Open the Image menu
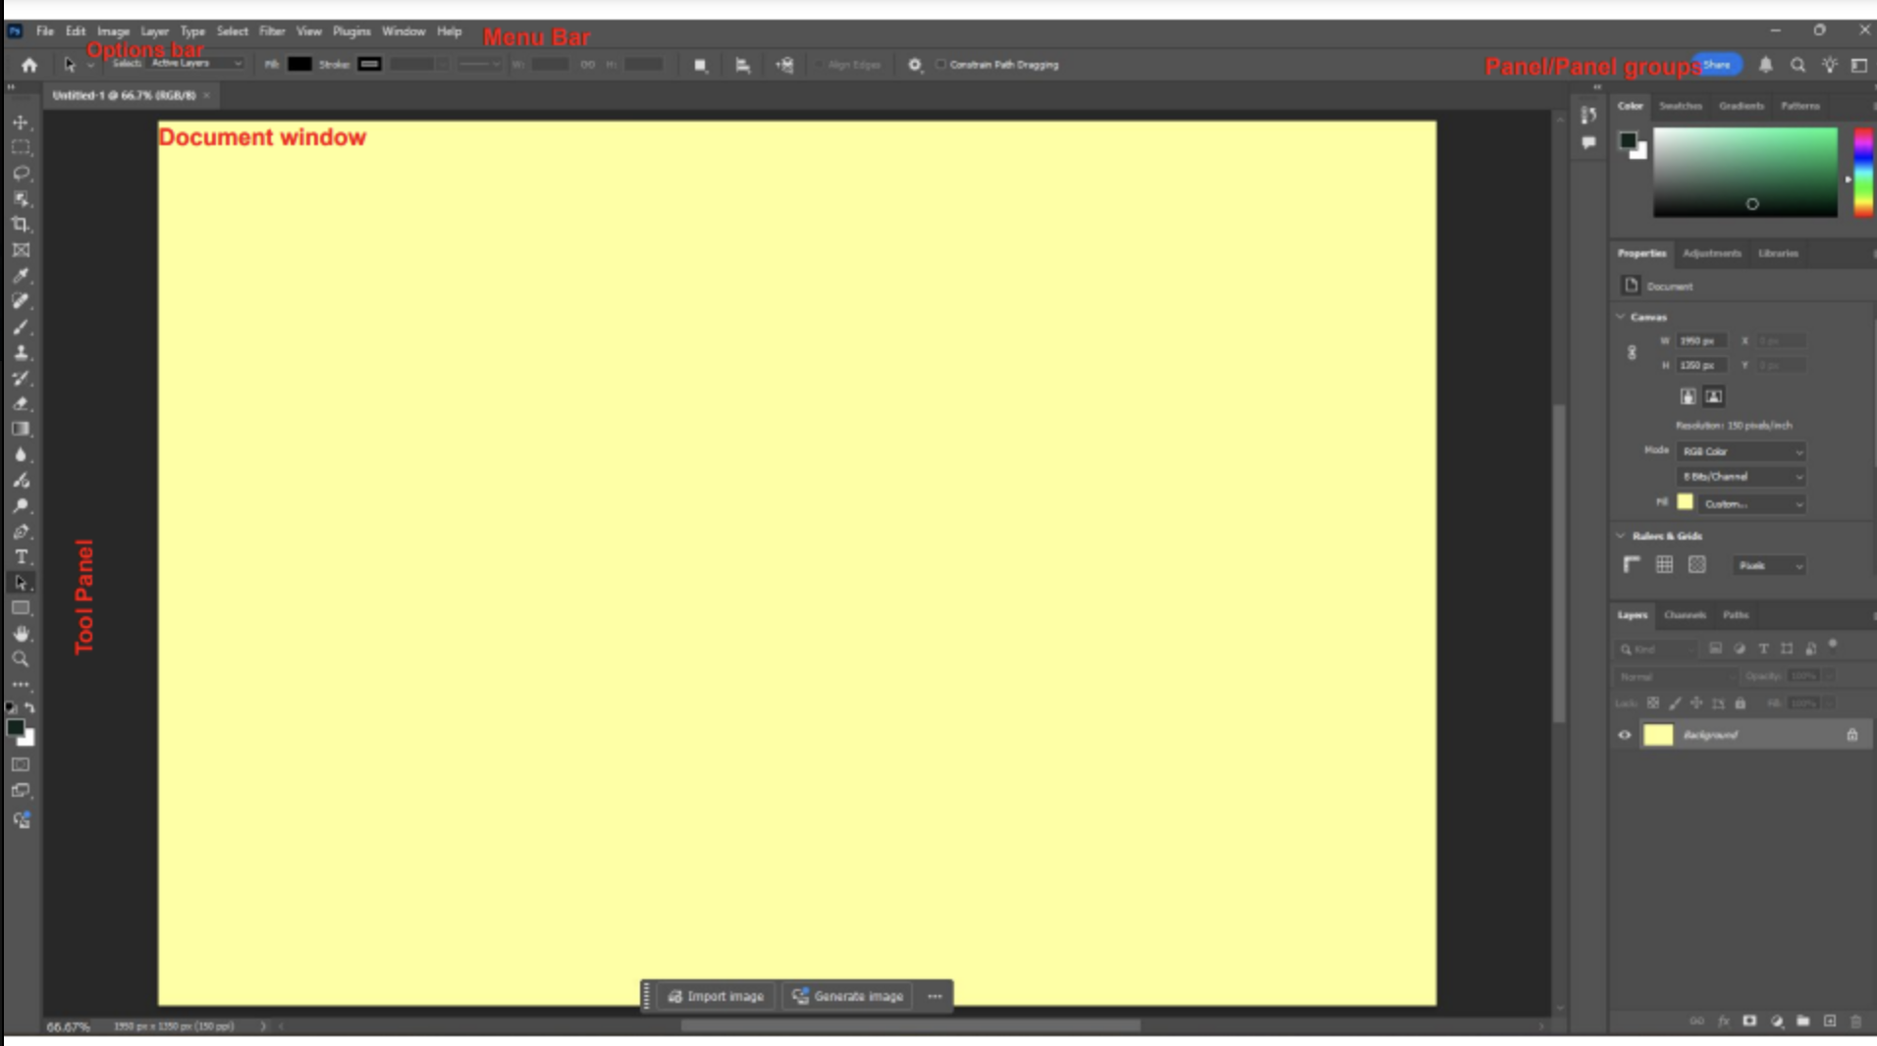 [x=113, y=31]
